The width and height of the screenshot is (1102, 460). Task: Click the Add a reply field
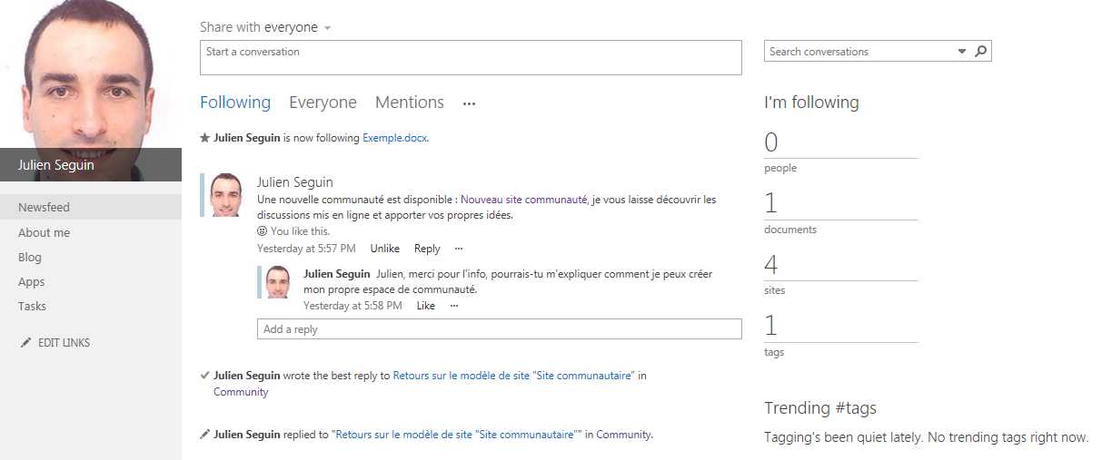point(499,329)
